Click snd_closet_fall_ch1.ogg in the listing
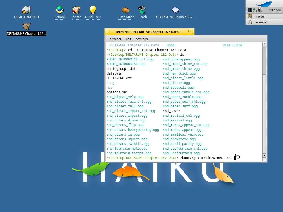The height and width of the screenshot is (212, 283). point(129,102)
